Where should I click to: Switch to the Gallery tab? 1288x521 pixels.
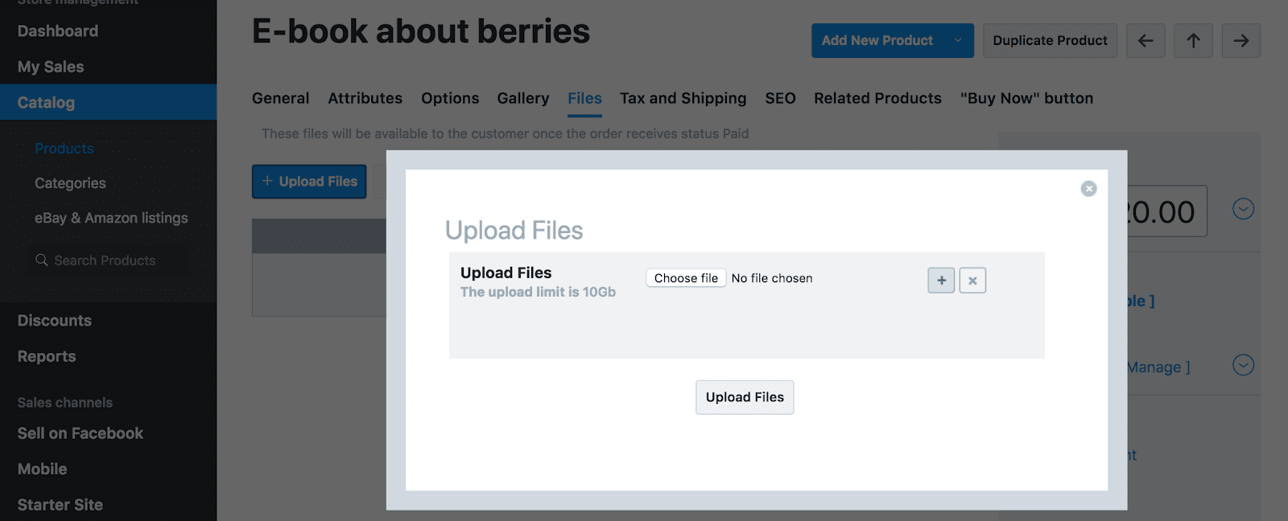point(523,98)
